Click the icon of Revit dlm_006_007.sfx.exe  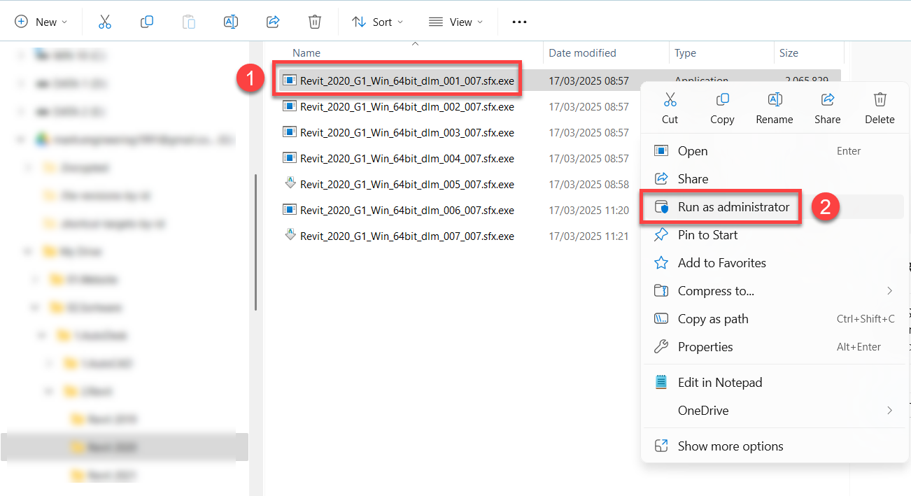pos(290,210)
